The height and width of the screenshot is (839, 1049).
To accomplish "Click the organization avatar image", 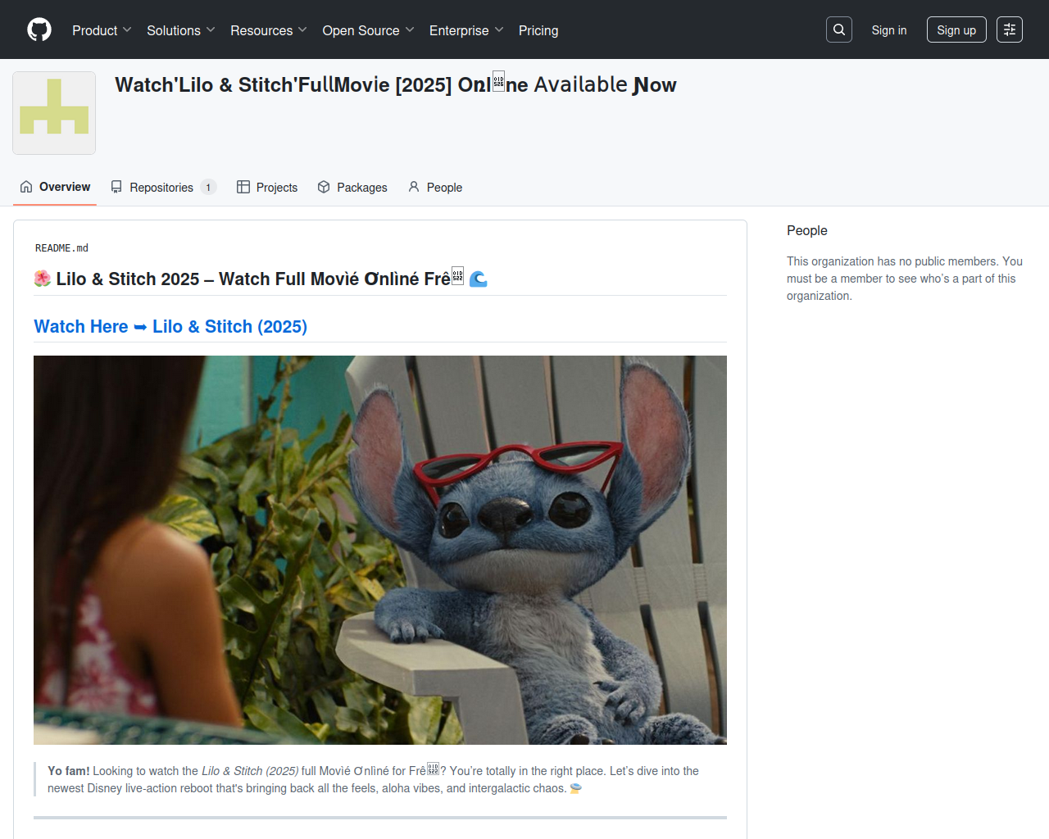I will 54,113.
